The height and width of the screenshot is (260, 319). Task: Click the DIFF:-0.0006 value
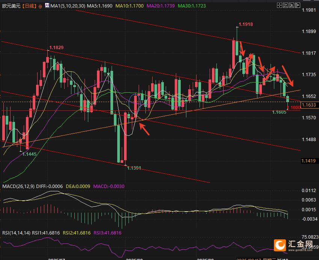pos(50,186)
